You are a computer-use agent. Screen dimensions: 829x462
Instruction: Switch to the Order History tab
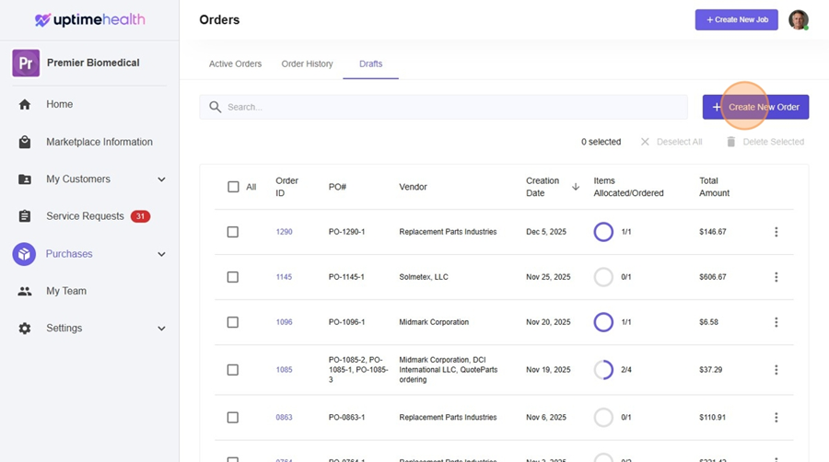click(x=307, y=64)
